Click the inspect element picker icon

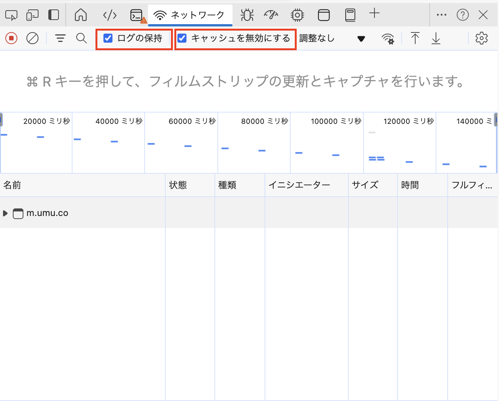(11, 15)
